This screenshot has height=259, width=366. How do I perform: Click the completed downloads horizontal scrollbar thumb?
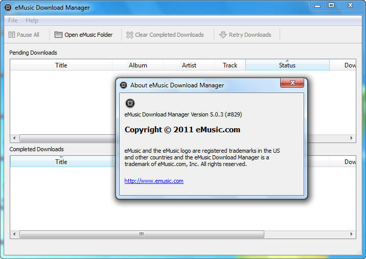pyautogui.click(x=142, y=234)
